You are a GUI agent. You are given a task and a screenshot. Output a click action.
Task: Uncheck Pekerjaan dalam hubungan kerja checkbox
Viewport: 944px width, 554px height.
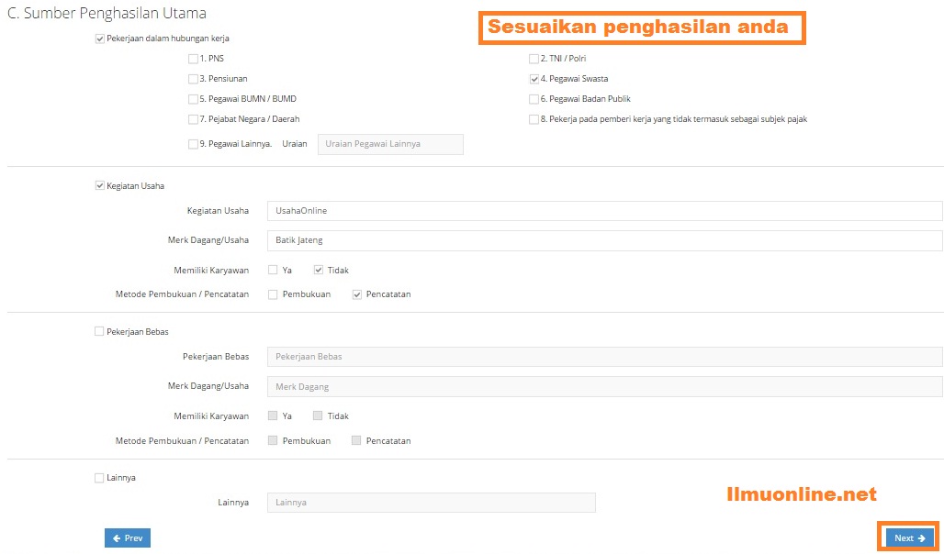click(x=99, y=39)
